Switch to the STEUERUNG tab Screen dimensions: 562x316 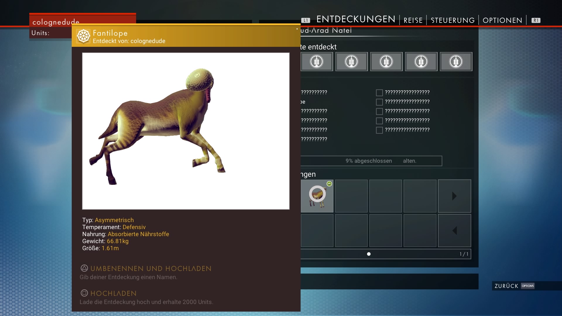(x=453, y=20)
